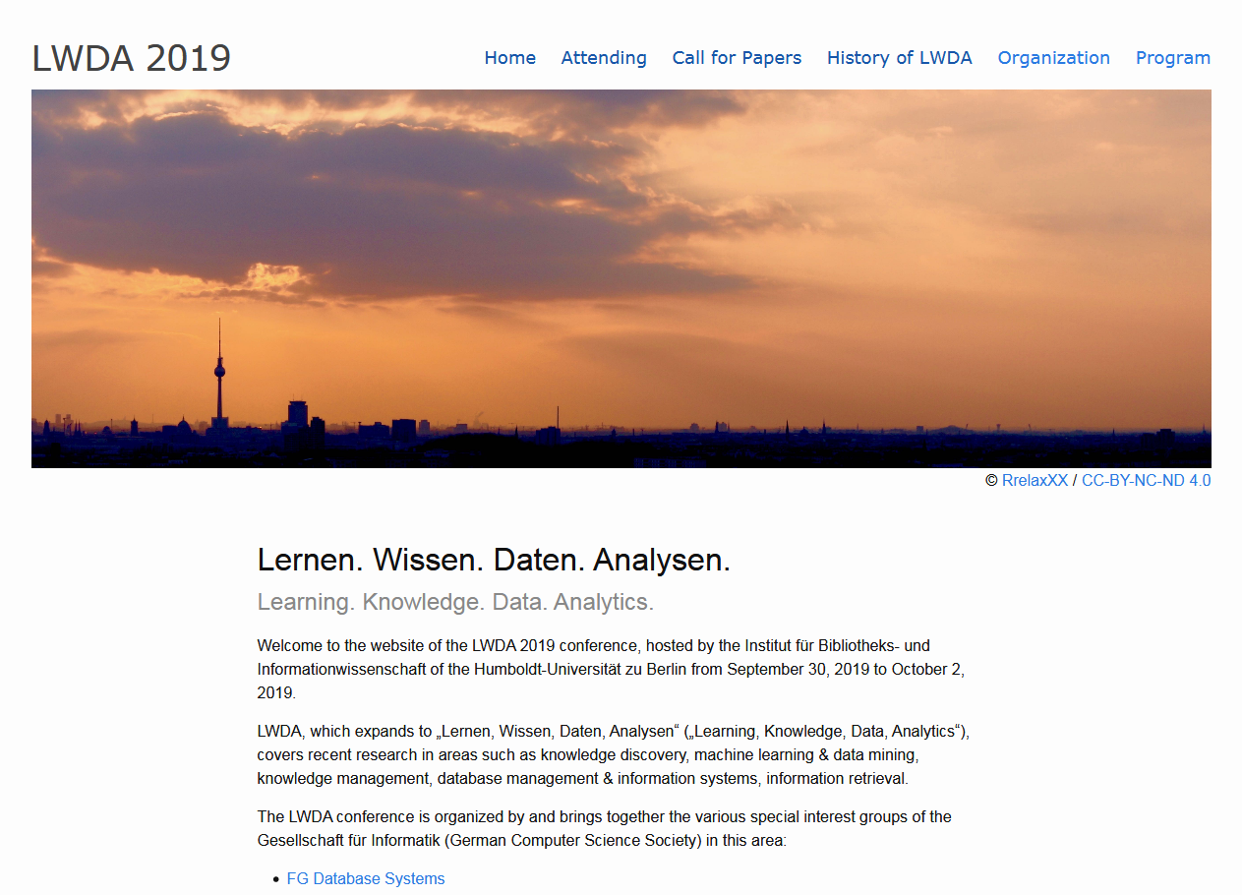Open the Home page in navigation
The image size is (1242, 895).
pos(509,58)
